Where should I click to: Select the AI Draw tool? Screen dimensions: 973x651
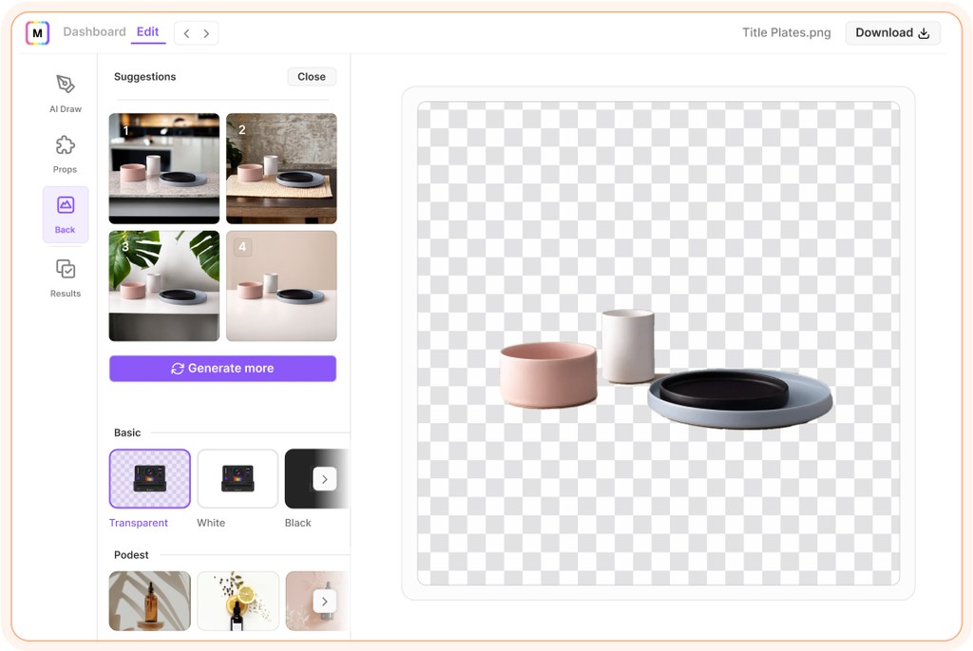click(x=66, y=93)
